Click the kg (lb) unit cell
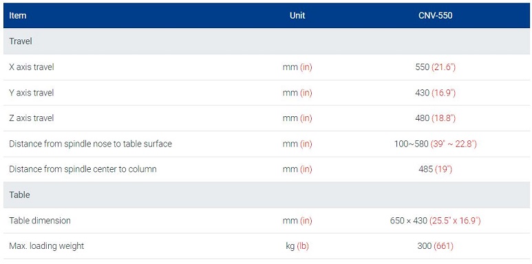The height and width of the screenshot is (264, 532). coord(297,246)
